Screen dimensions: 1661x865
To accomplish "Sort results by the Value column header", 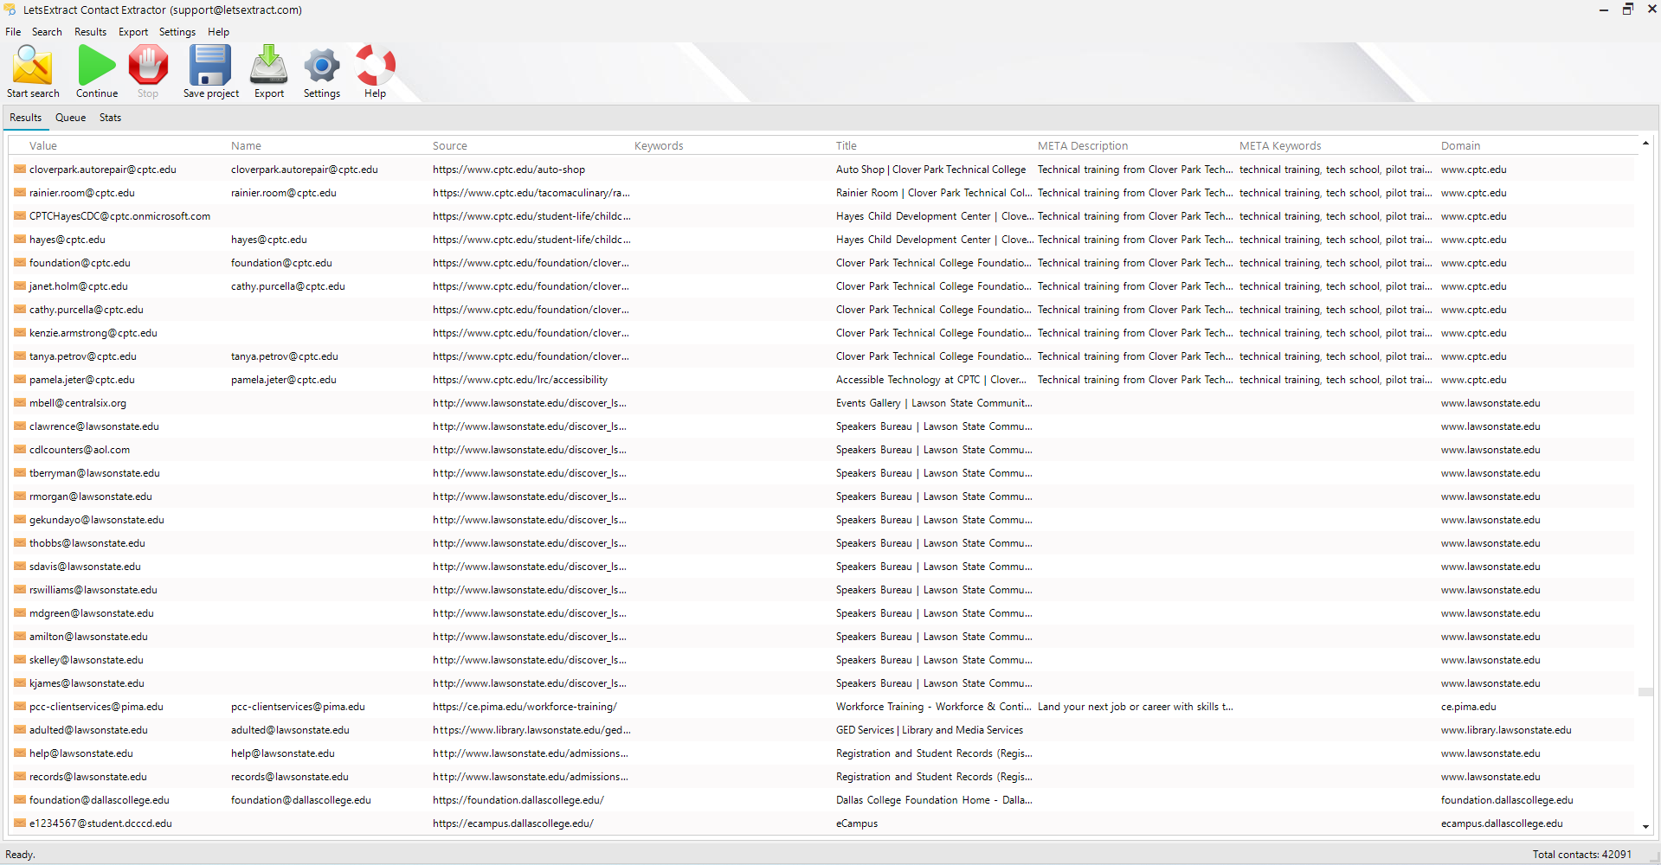I will tap(43, 145).
